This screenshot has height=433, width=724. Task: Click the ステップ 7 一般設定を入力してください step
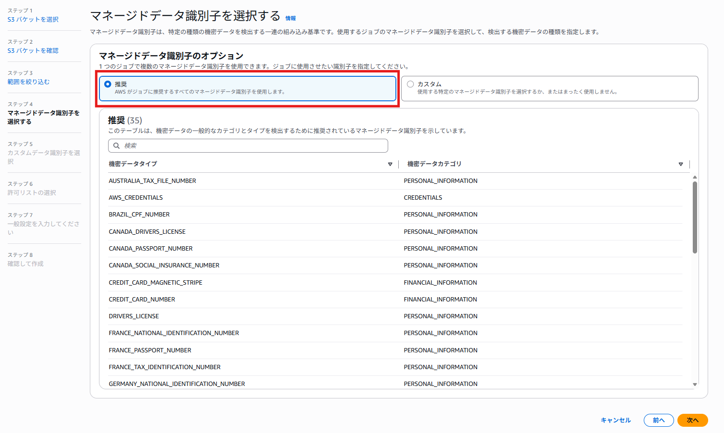point(44,224)
